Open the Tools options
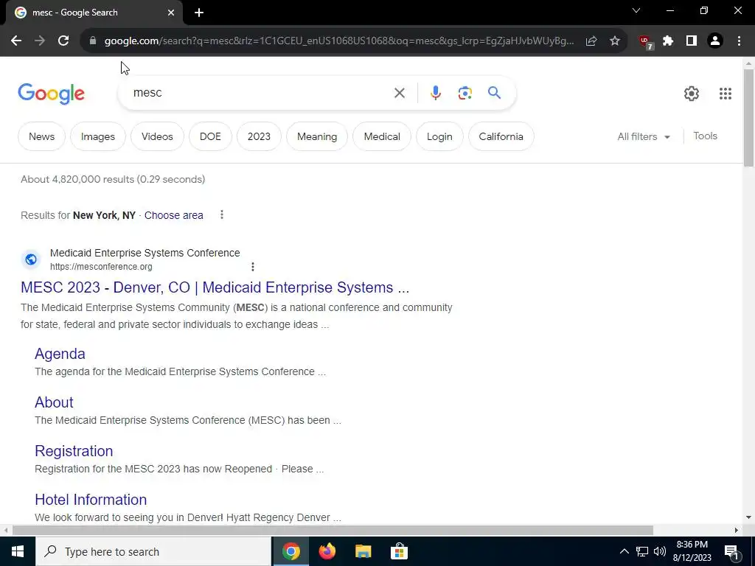The image size is (755, 566). pos(706,136)
